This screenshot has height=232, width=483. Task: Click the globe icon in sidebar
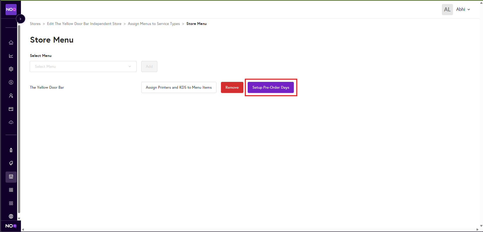tap(11, 216)
